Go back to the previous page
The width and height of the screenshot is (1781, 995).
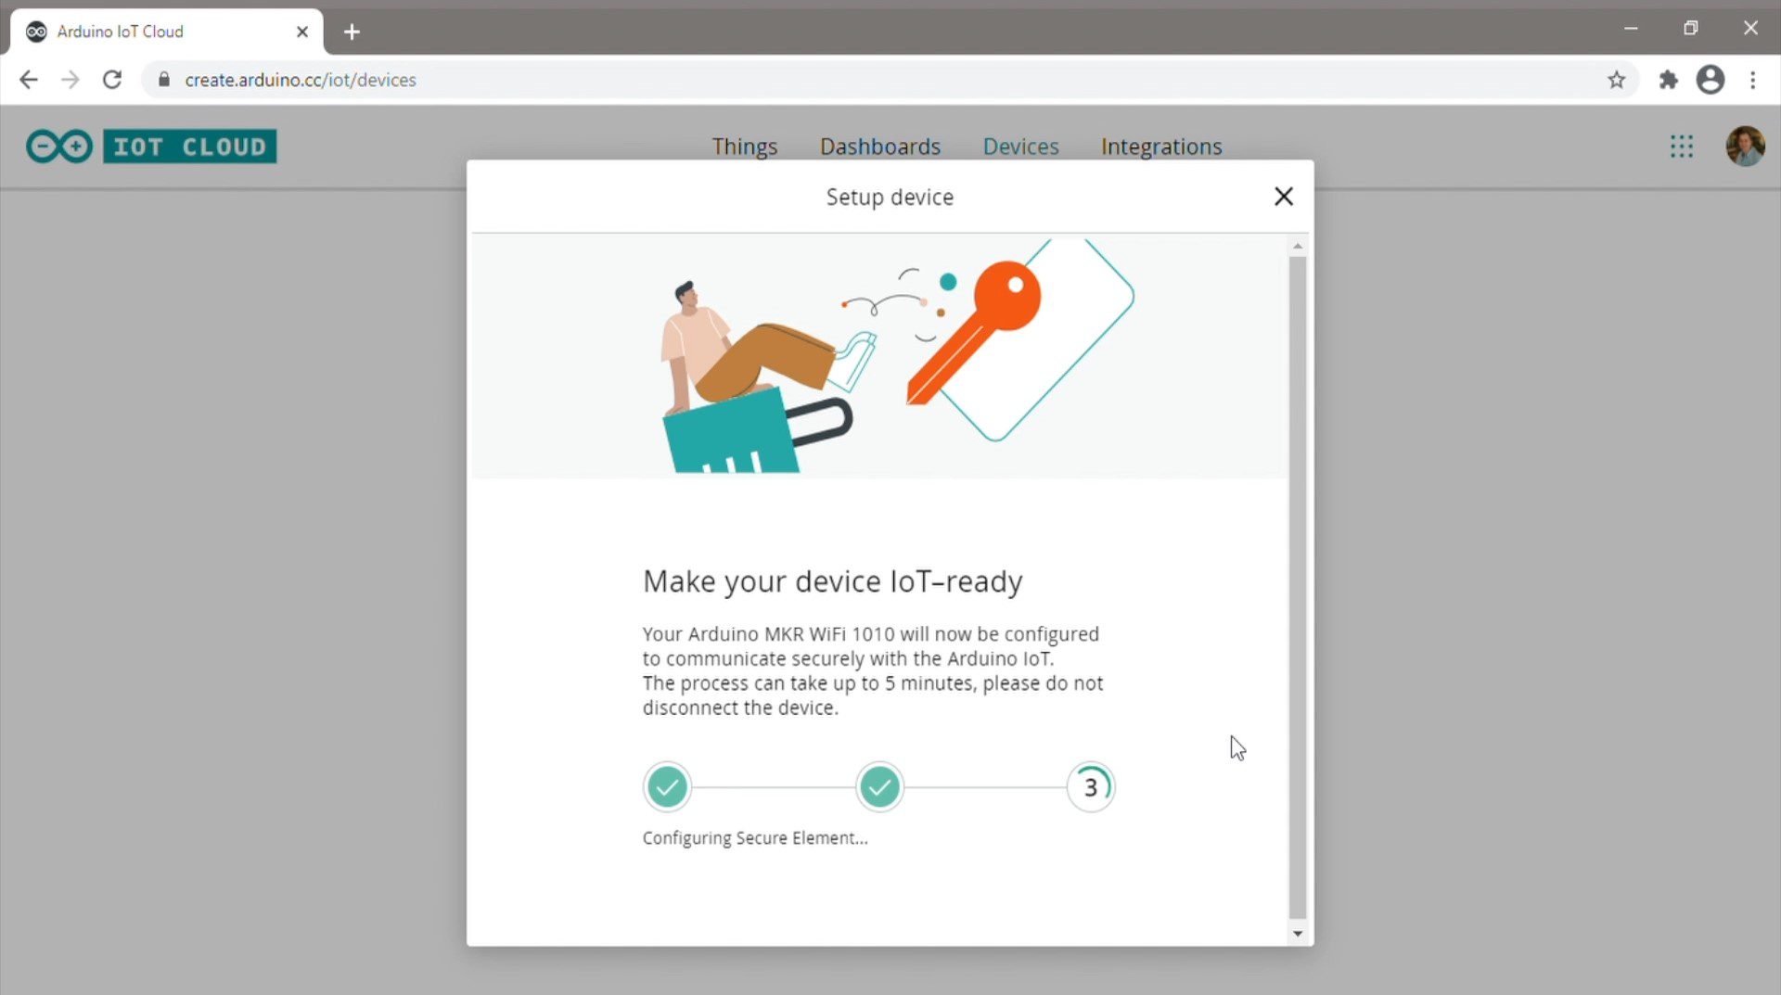(29, 80)
